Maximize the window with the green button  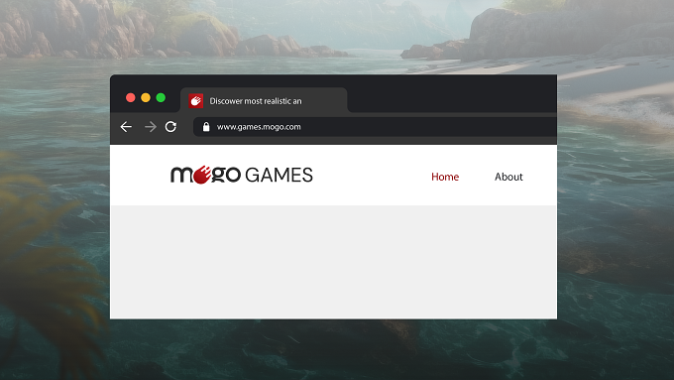coord(161,97)
